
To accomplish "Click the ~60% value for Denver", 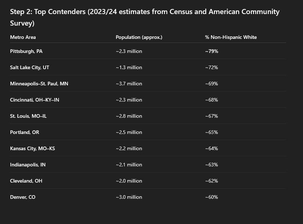I will click(x=212, y=197).
